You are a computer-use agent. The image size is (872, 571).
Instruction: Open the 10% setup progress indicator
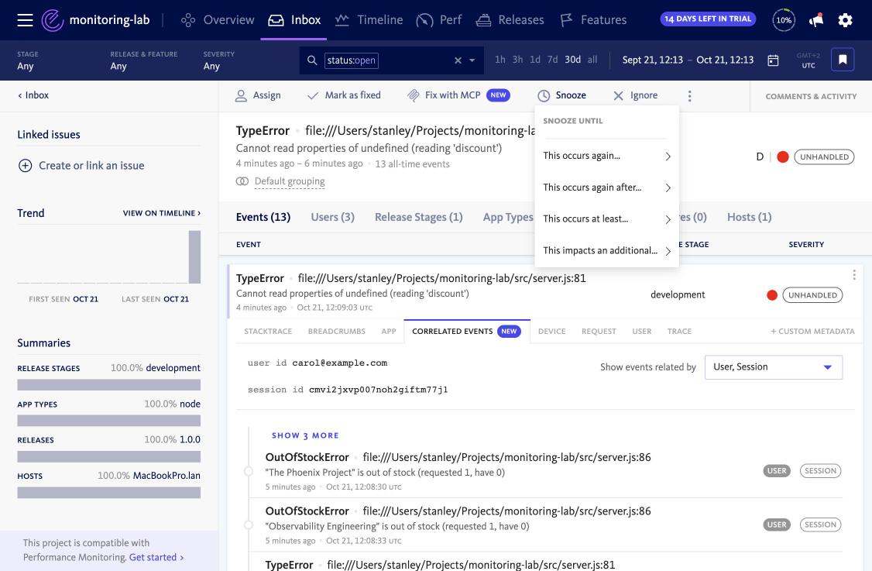pyautogui.click(x=784, y=20)
